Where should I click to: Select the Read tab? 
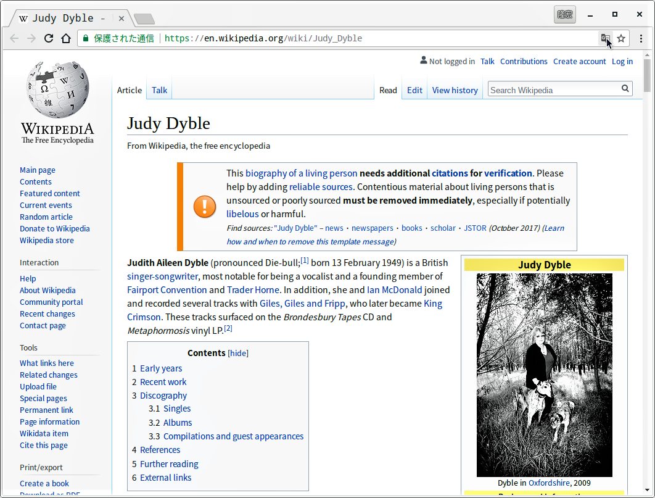coord(388,90)
